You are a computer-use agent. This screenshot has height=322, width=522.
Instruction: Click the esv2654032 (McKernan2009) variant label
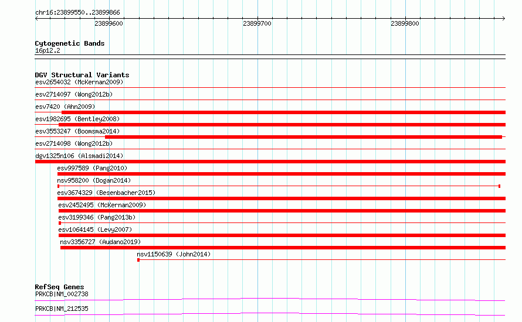(x=79, y=82)
